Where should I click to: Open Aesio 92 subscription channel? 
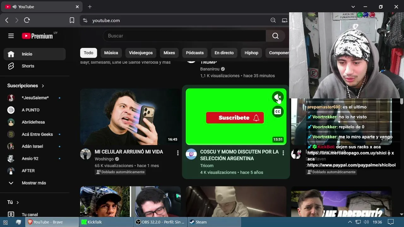coord(35,159)
